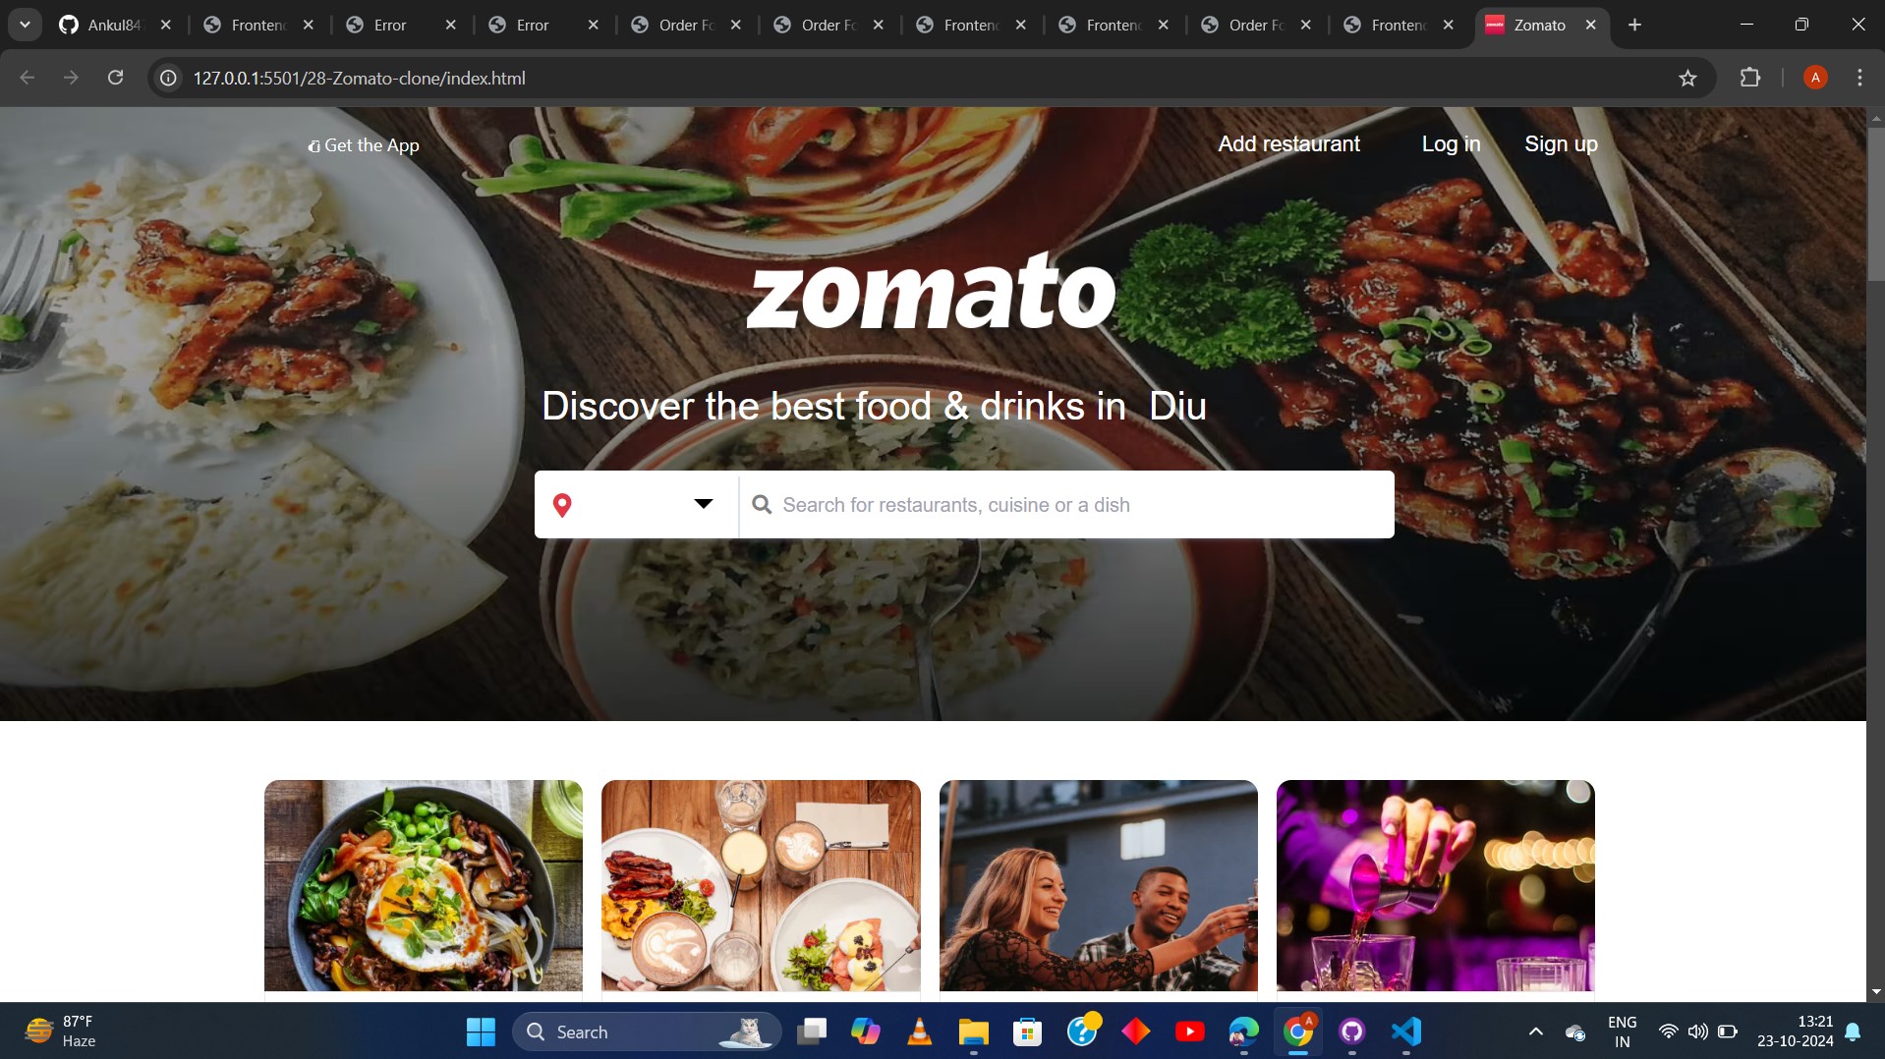This screenshot has height=1059, width=1885.
Task: Open Visual Studio Code from taskbar
Action: tap(1406, 1031)
